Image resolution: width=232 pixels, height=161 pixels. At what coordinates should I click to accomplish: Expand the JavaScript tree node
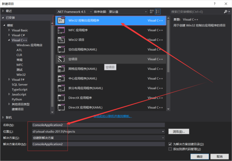9,94
